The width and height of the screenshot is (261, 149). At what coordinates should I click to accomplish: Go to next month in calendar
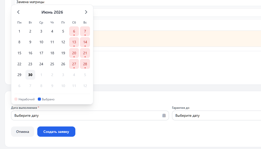(86, 12)
